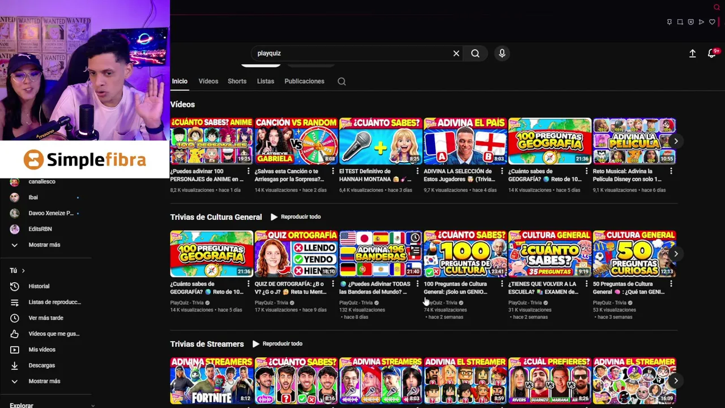Image resolution: width=725 pixels, height=408 pixels.
Task: Open the Tú section chevron
Action: pyautogui.click(x=23, y=271)
